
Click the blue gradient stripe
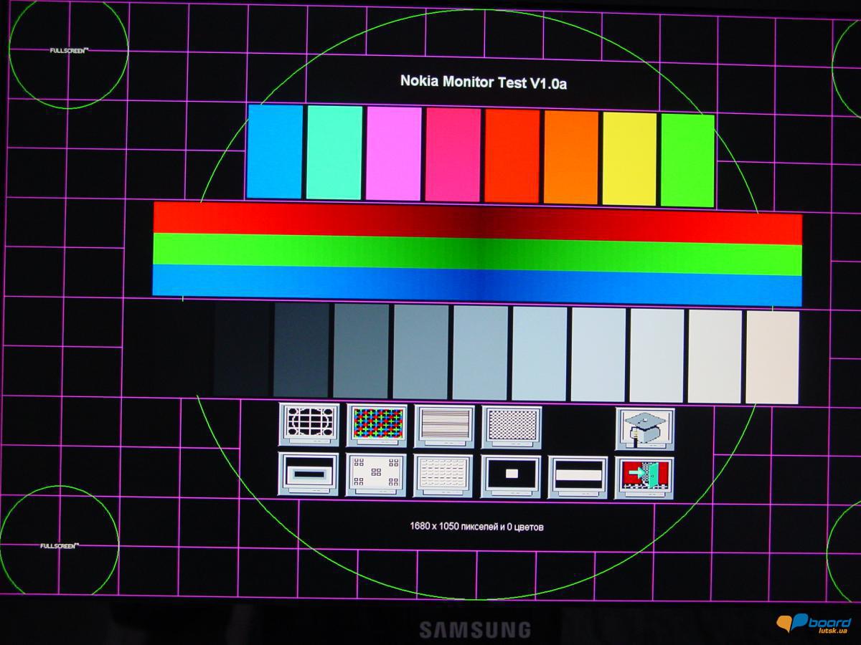click(x=477, y=283)
